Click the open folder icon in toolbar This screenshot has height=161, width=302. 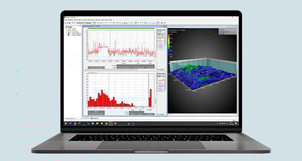tap(67, 23)
